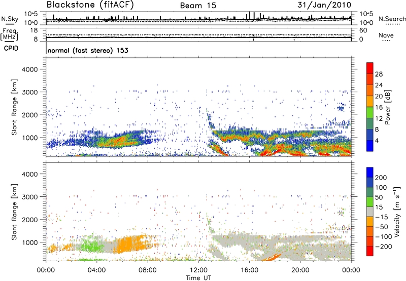Click the "60" Nave axis tick label
This screenshot has height=281, width=406.
coord(363,30)
